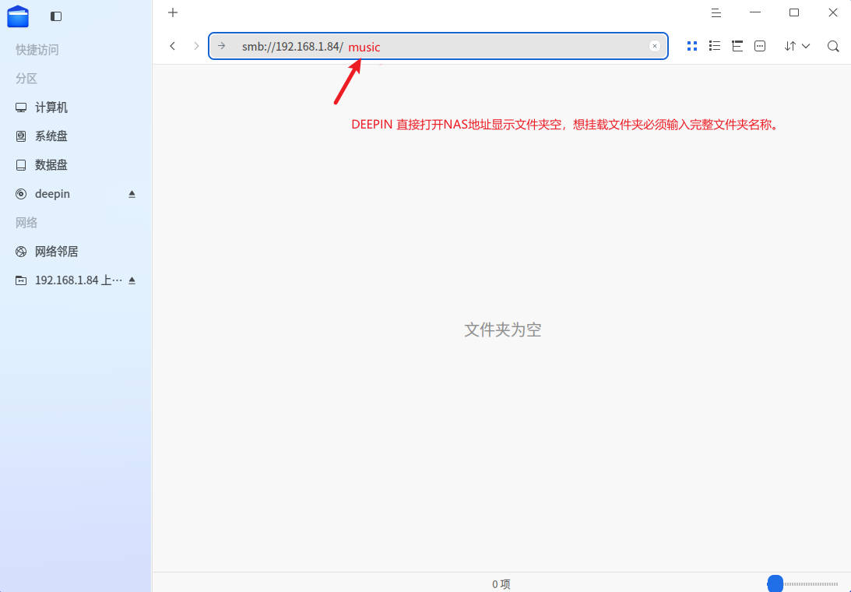Open 系统盘 in sidebar
This screenshot has height=592, width=851.
point(76,136)
